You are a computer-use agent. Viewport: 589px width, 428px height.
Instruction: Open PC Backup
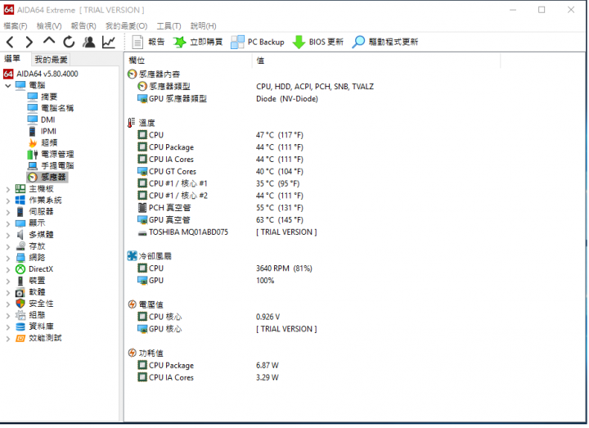point(258,42)
